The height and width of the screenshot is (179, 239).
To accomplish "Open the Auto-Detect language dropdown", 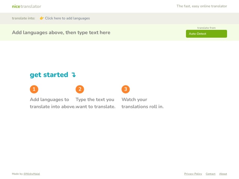I will (207, 34).
